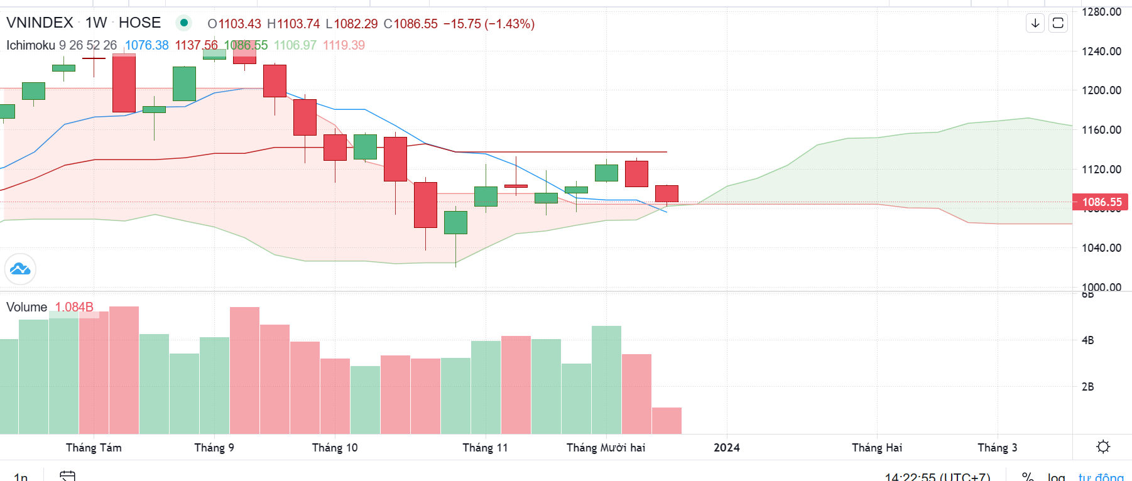
Task: Open the cloud publish idea icon
Action: [20, 269]
